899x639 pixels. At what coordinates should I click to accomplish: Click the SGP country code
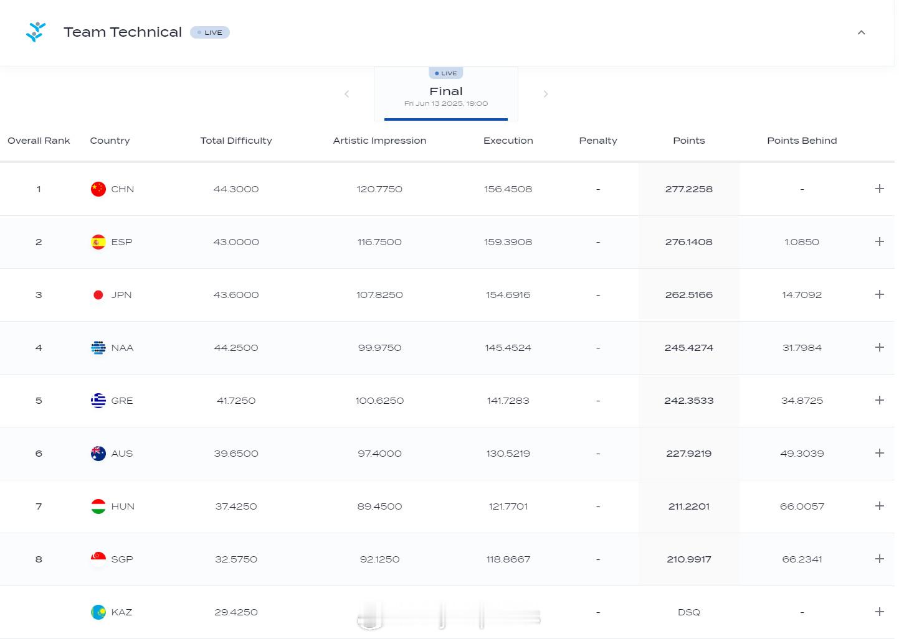coord(122,559)
